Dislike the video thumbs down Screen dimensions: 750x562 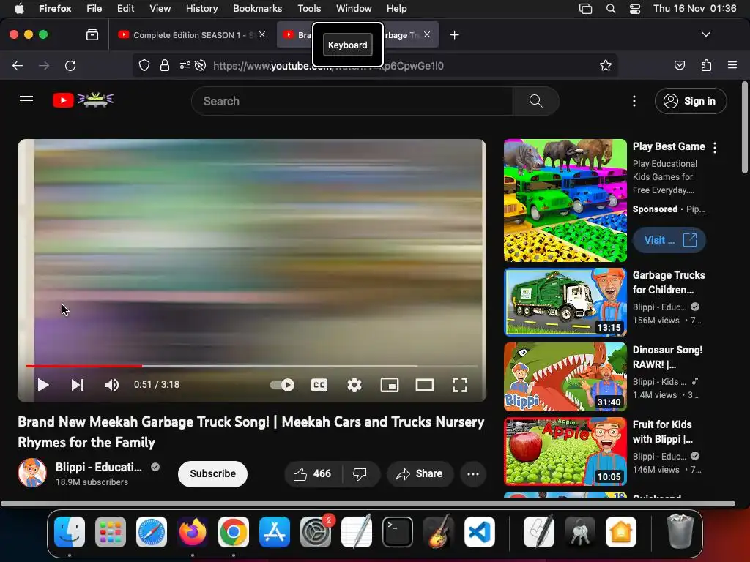coord(360,473)
